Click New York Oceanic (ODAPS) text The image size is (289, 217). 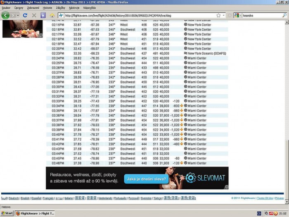207,53
